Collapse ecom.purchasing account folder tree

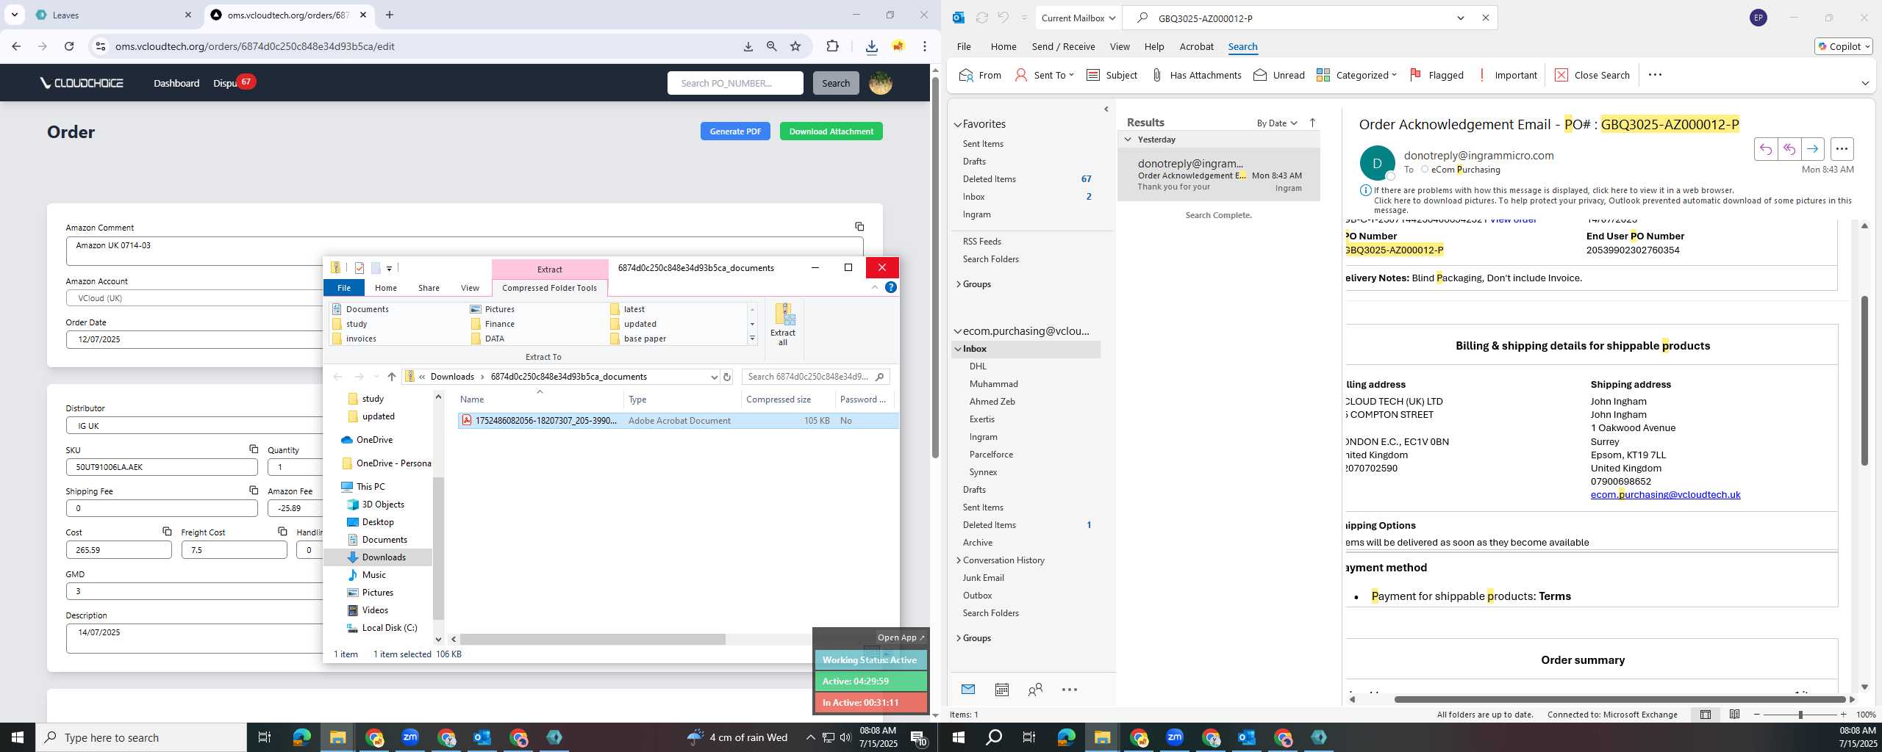point(958,331)
